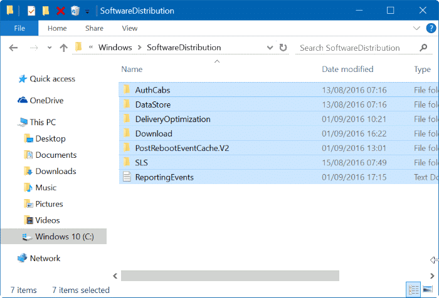Open Videos in navigation pane
This screenshot has width=439, height=298.
(42, 220)
